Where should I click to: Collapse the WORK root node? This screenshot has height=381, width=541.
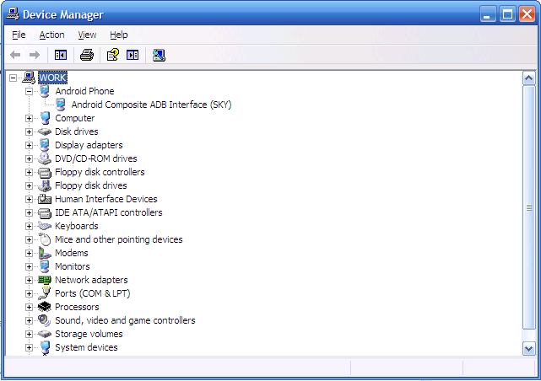(13, 78)
